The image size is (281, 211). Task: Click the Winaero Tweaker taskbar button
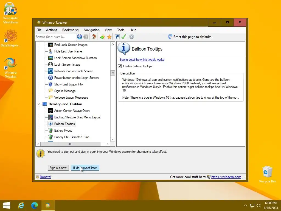pos(48,206)
